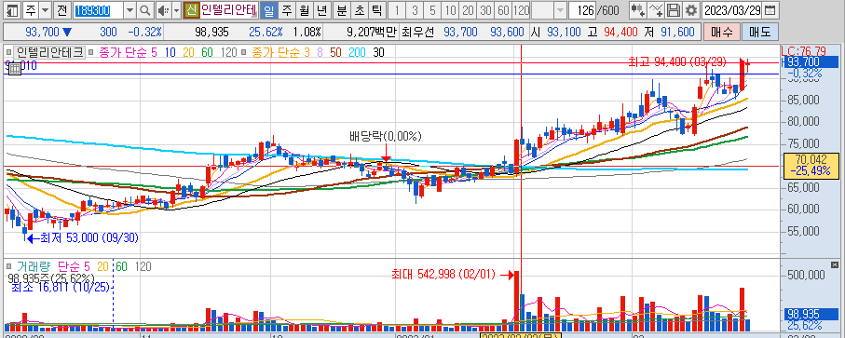
Task: Click the LC:76.79 label
Action: [x=803, y=51]
